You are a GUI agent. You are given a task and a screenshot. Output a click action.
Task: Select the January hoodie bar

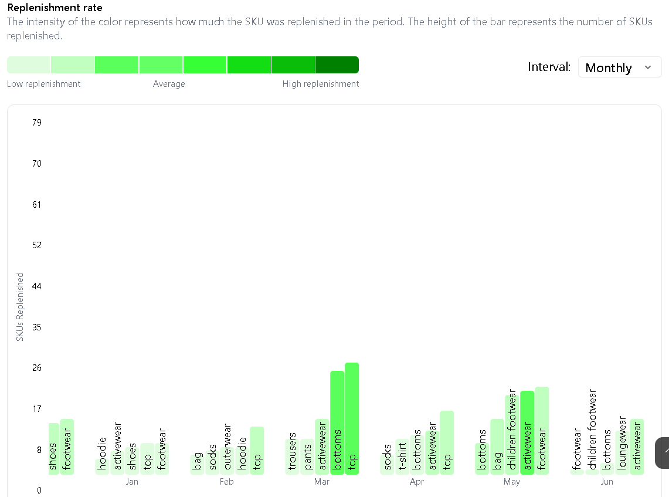click(x=102, y=466)
